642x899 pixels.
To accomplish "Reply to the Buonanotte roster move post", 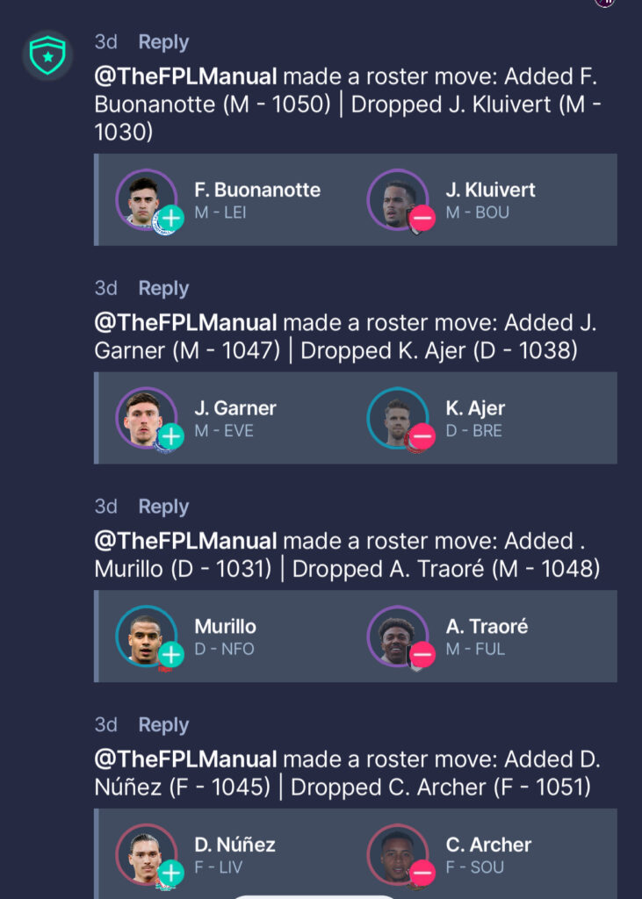I will pyautogui.click(x=163, y=42).
